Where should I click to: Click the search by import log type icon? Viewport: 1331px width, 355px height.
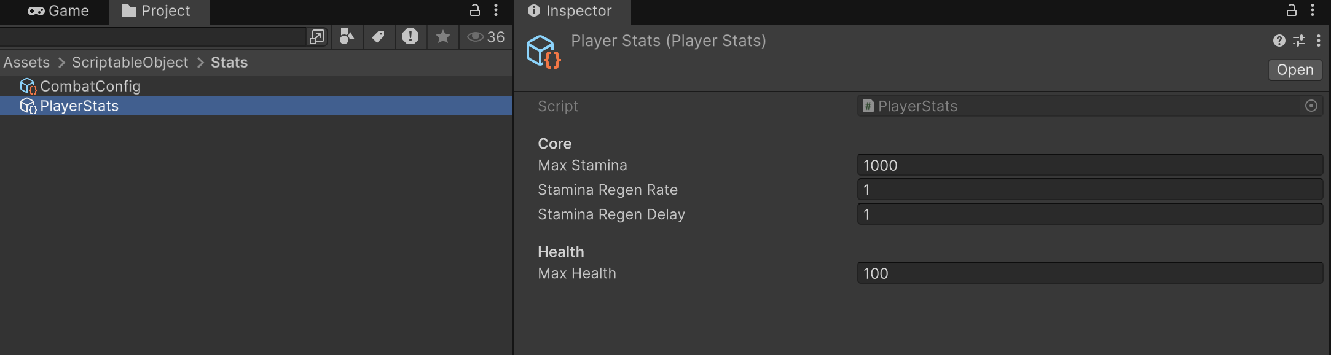410,37
